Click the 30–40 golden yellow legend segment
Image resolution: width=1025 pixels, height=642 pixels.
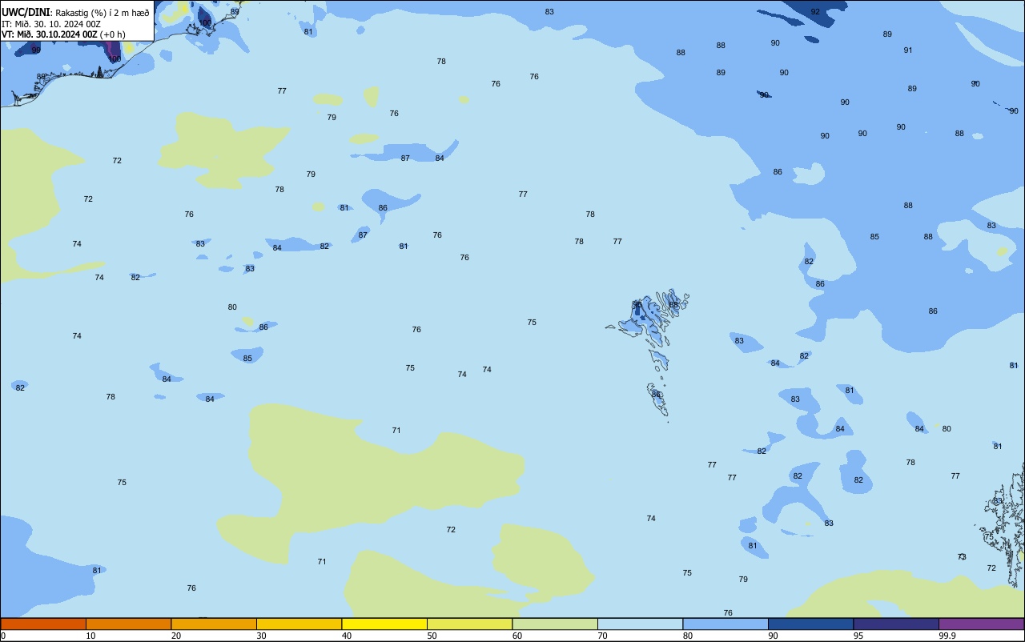[x=299, y=624]
